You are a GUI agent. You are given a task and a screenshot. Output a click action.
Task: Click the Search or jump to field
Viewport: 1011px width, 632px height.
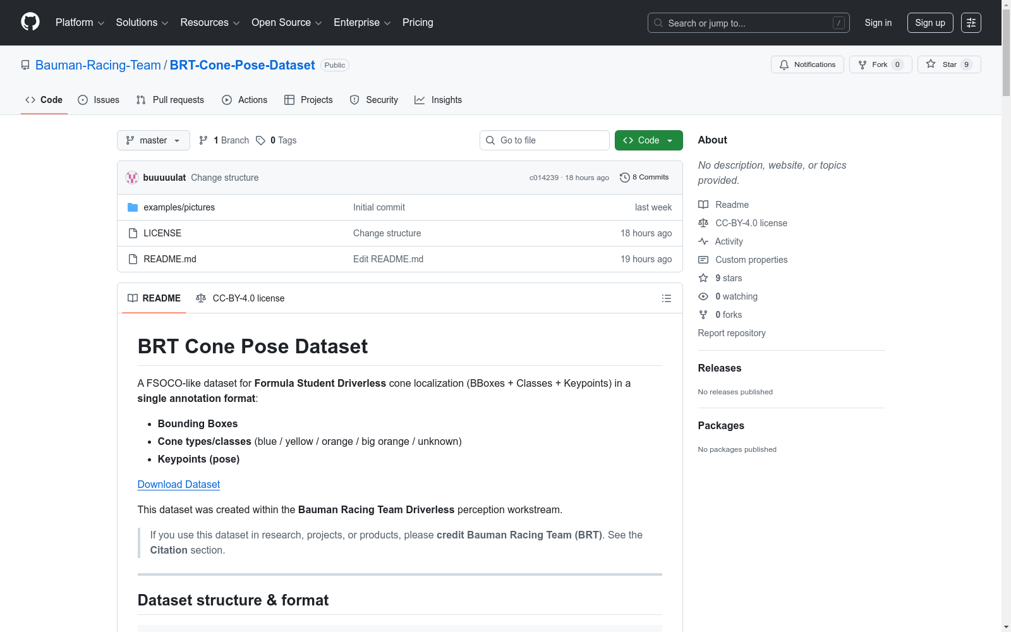pyautogui.click(x=749, y=23)
